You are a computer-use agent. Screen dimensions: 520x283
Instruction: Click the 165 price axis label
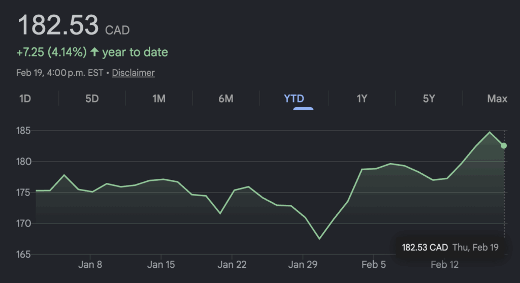pyautogui.click(x=24, y=254)
